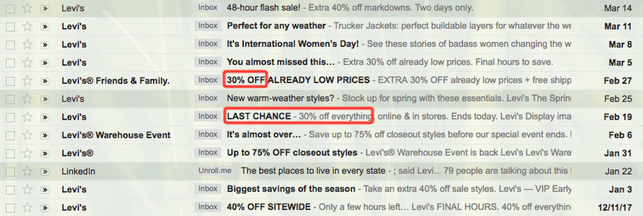Click Unroll.me label on LinkedIn email
The image size is (643, 216).
[x=215, y=171]
